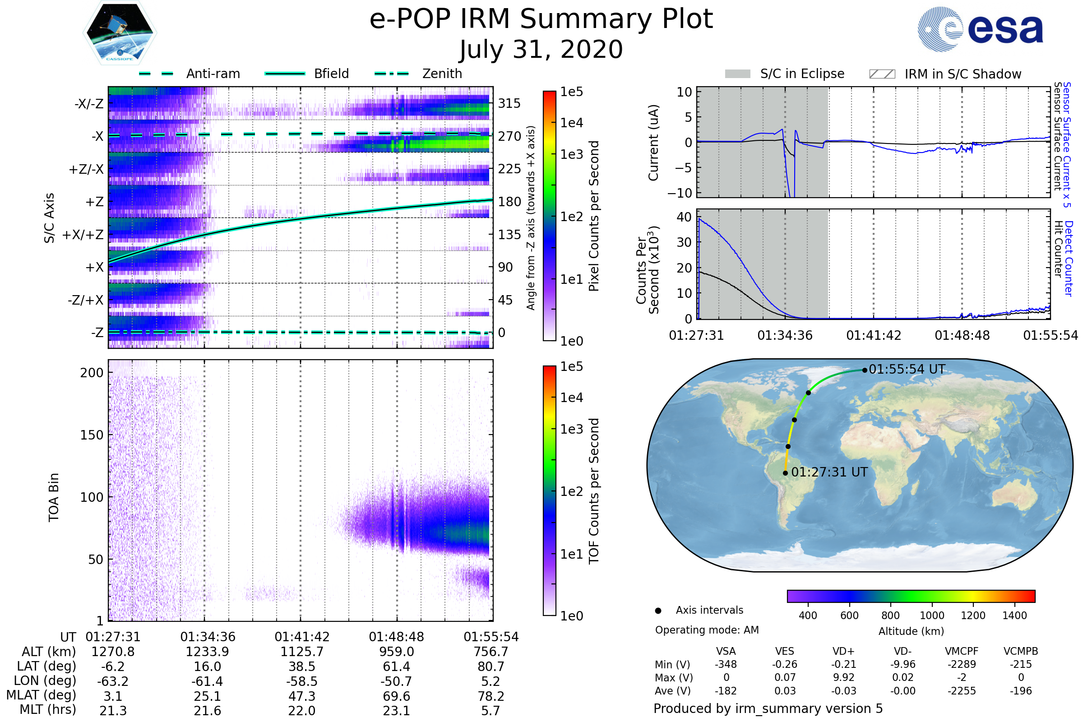Click the TOF Counts per Second colorbar
Screen dimensions: 1083x722
[549, 491]
